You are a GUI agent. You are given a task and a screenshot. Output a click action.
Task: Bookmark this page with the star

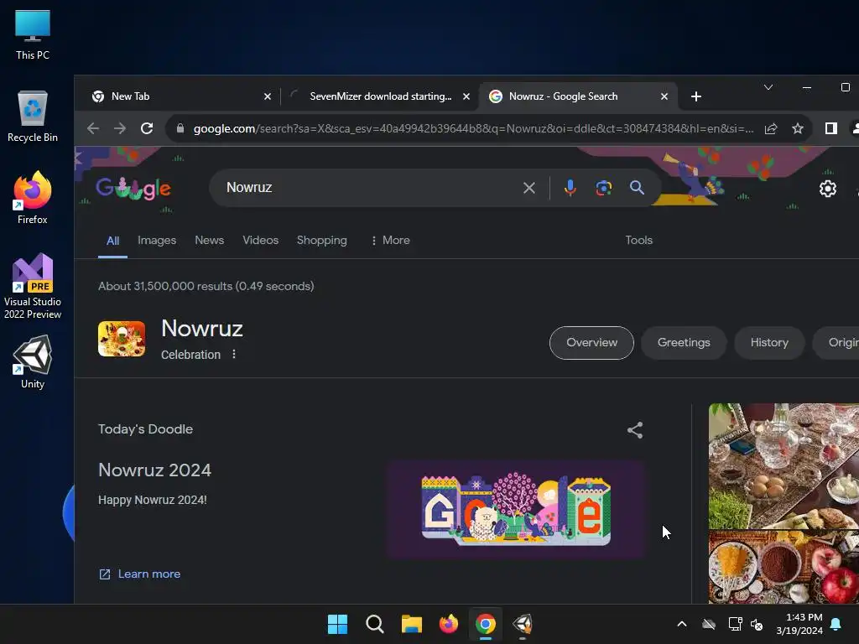(798, 128)
